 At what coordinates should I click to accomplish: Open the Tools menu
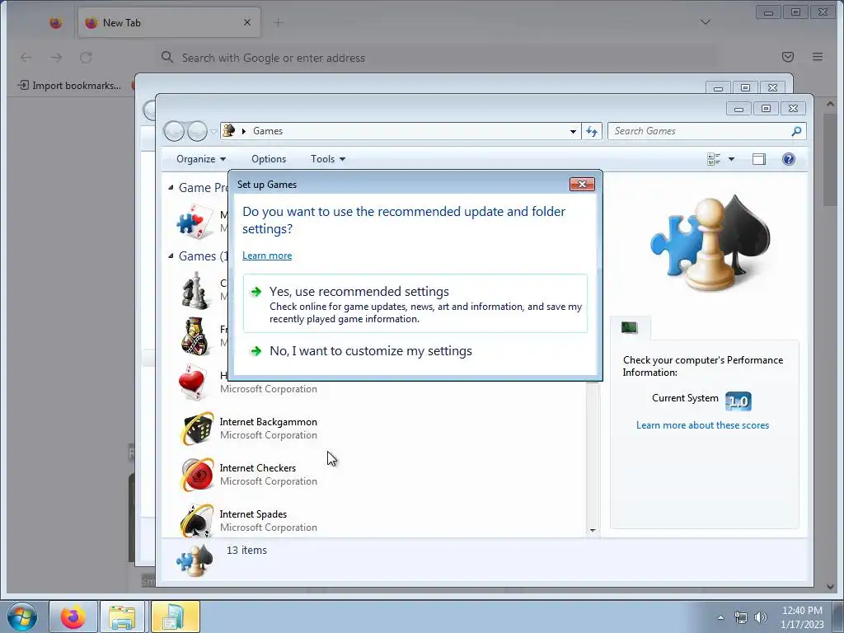click(328, 159)
